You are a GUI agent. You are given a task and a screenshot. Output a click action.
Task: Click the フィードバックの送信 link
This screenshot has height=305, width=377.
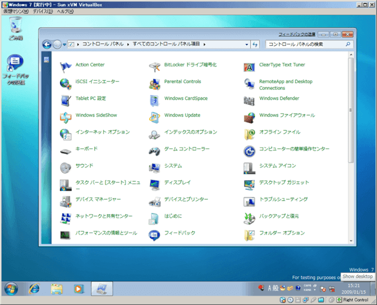[297, 34]
